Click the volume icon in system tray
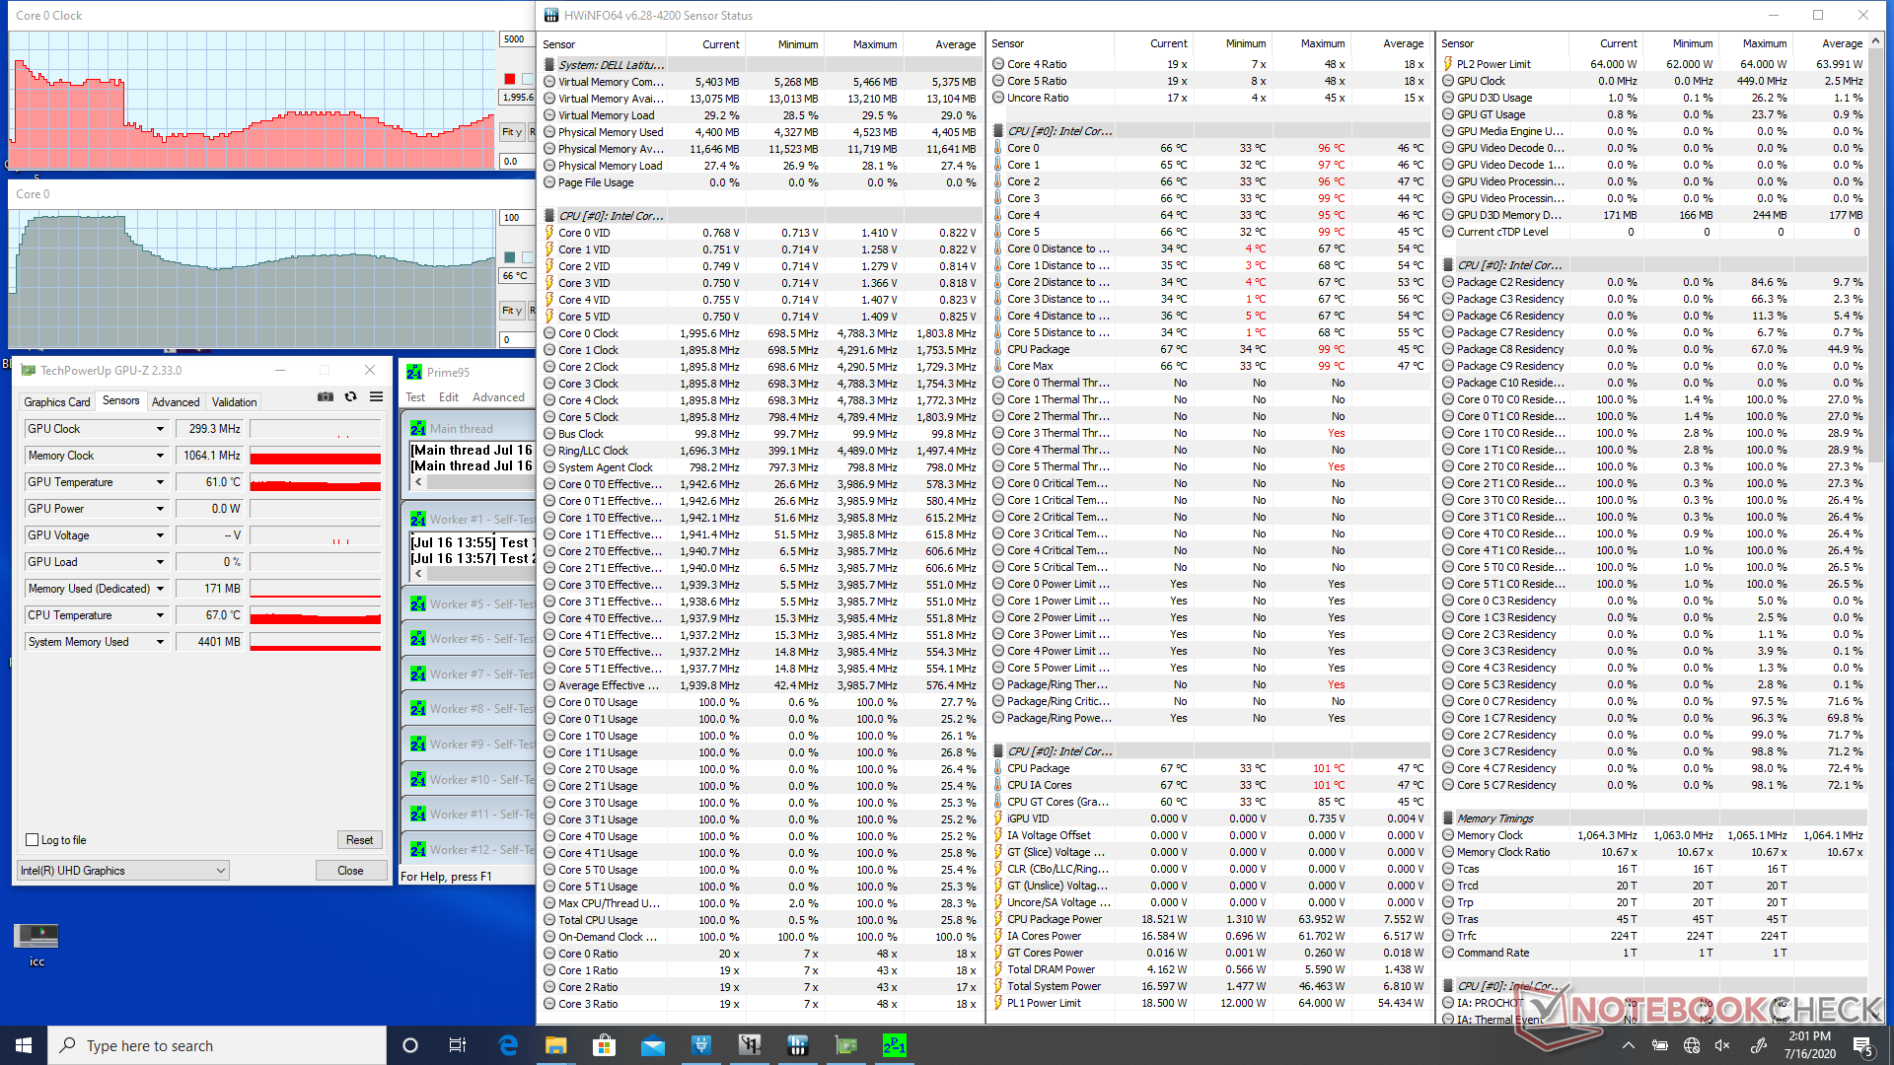 tap(1722, 1045)
